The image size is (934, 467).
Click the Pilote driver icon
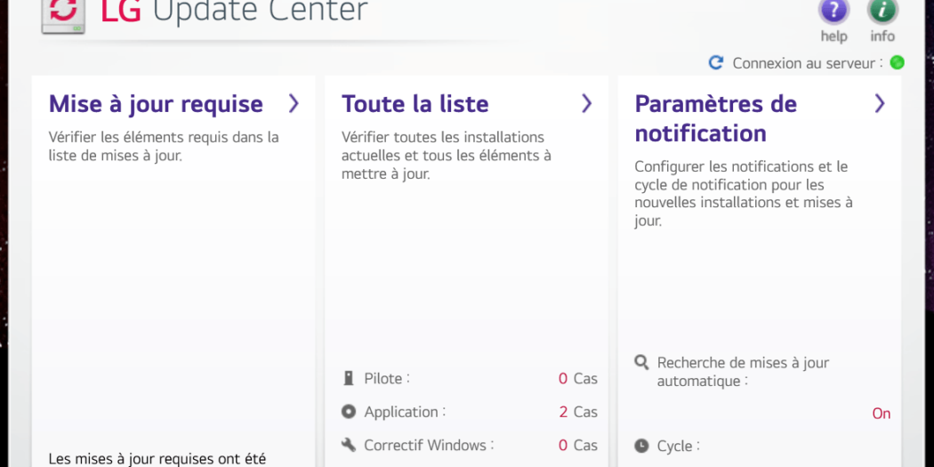coord(349,379)
